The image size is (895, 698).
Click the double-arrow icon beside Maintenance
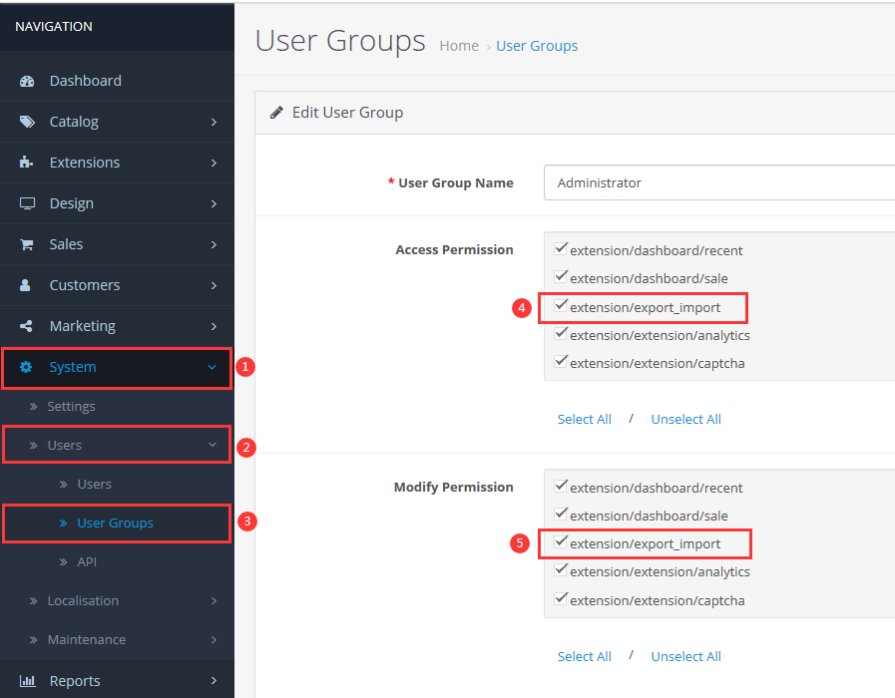click(34, 640)
